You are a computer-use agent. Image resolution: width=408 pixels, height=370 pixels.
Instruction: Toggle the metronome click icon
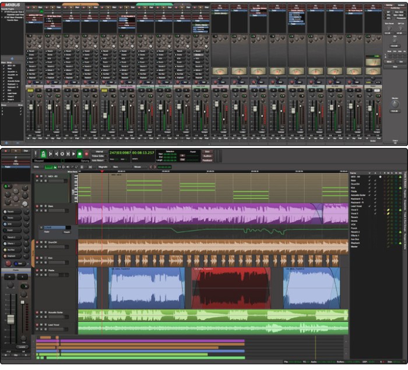tap(43, 154)
